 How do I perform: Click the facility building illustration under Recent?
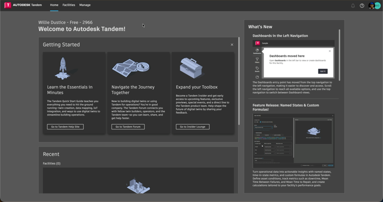[x=138, y=186]
